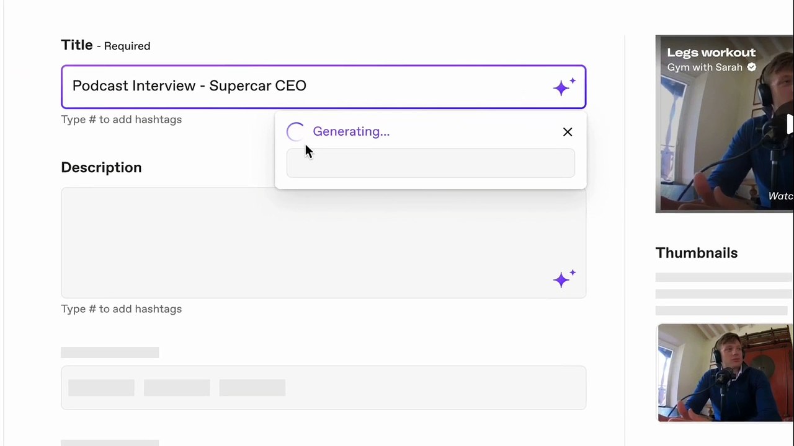Viewport: 794px width, 446px height.
Task: Open the Legs workout video preview
Action: (x=725, y=124)
